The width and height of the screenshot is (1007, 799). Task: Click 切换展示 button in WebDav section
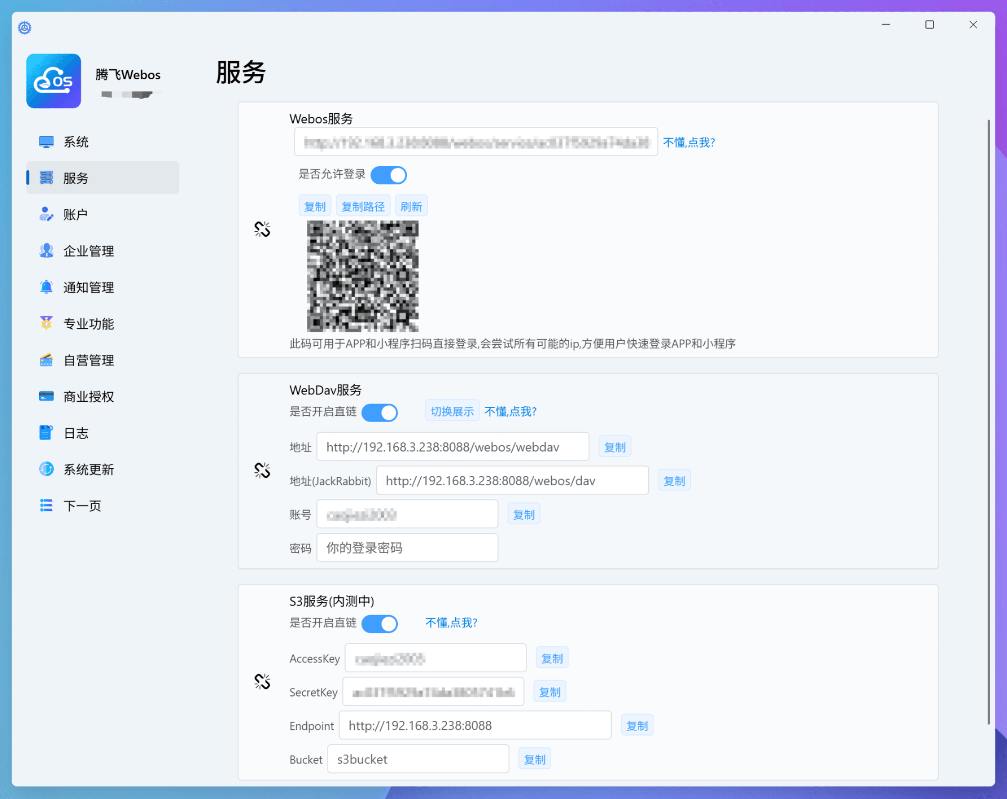tap(452, 411)
